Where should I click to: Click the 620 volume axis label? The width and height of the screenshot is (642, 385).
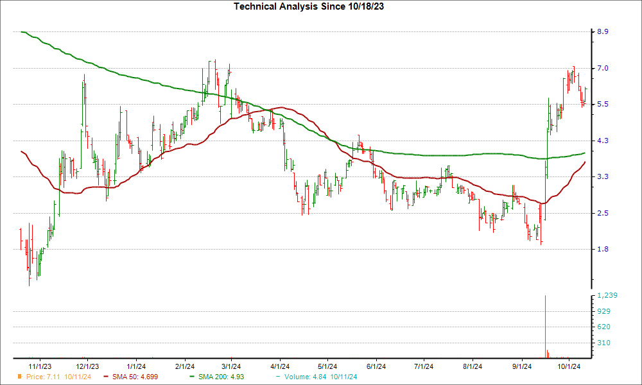pos(604,327)
